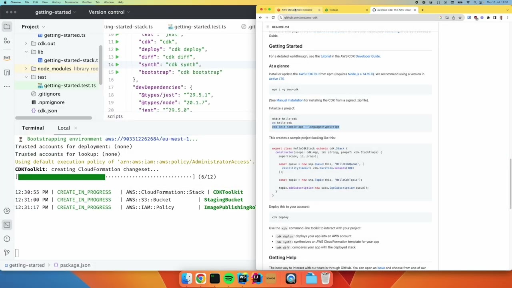
Task: Open Finder from the Dock
Action: tap(187, 278)
